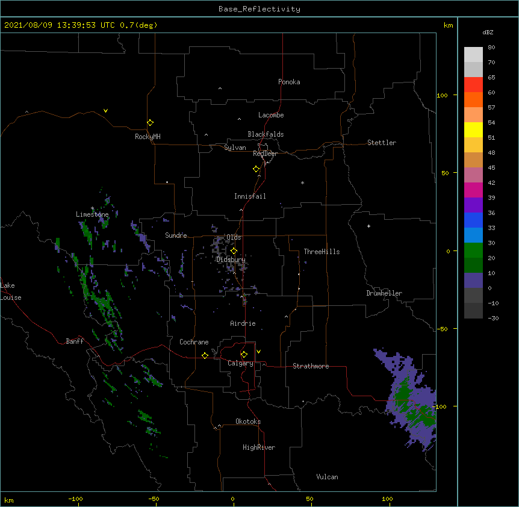Click the 36 dBZ blue legend swatch
The image size is (519, 507).
(473, 220)
